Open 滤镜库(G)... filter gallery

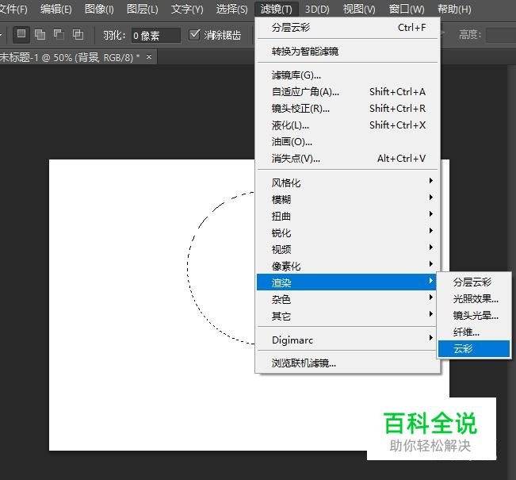(347, 75)
